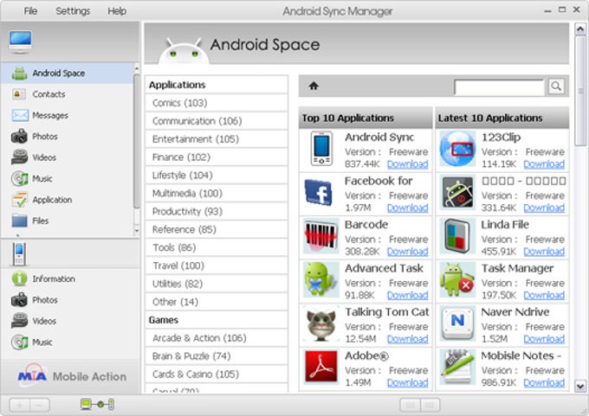Select Cards & Casino (105) games

coord(217,374)
